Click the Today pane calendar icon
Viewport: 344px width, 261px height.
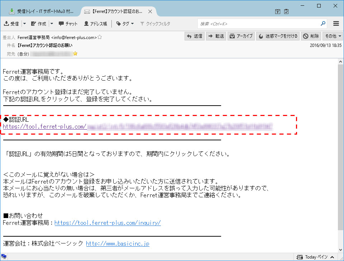(x=300, y=257)
